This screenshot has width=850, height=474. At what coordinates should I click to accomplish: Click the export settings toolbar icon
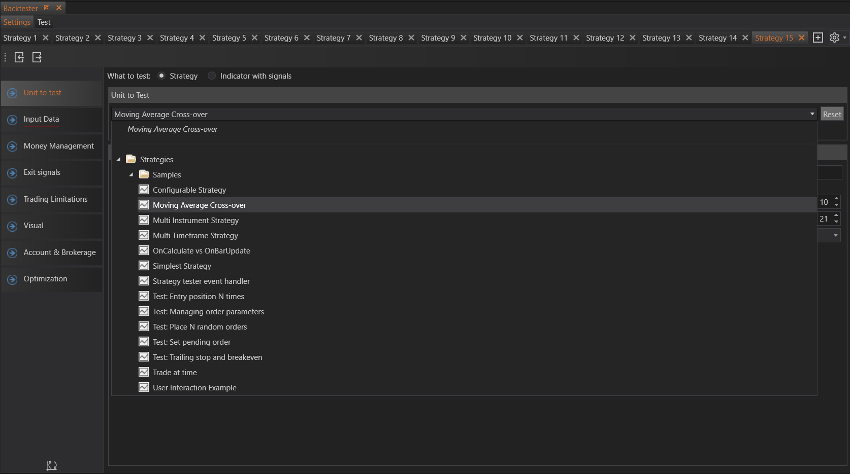click(37, 57)
